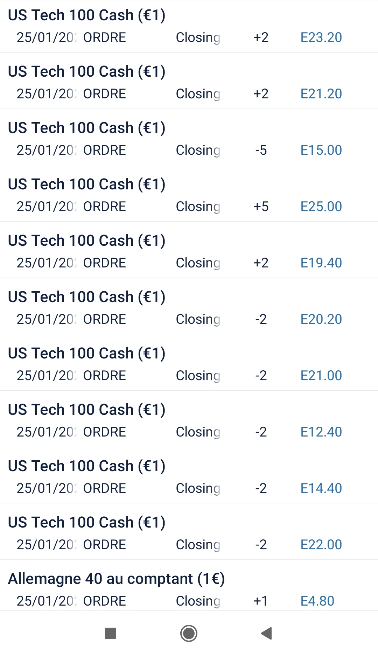Select the Allemagne 40 au comptant title

point(116,579)
